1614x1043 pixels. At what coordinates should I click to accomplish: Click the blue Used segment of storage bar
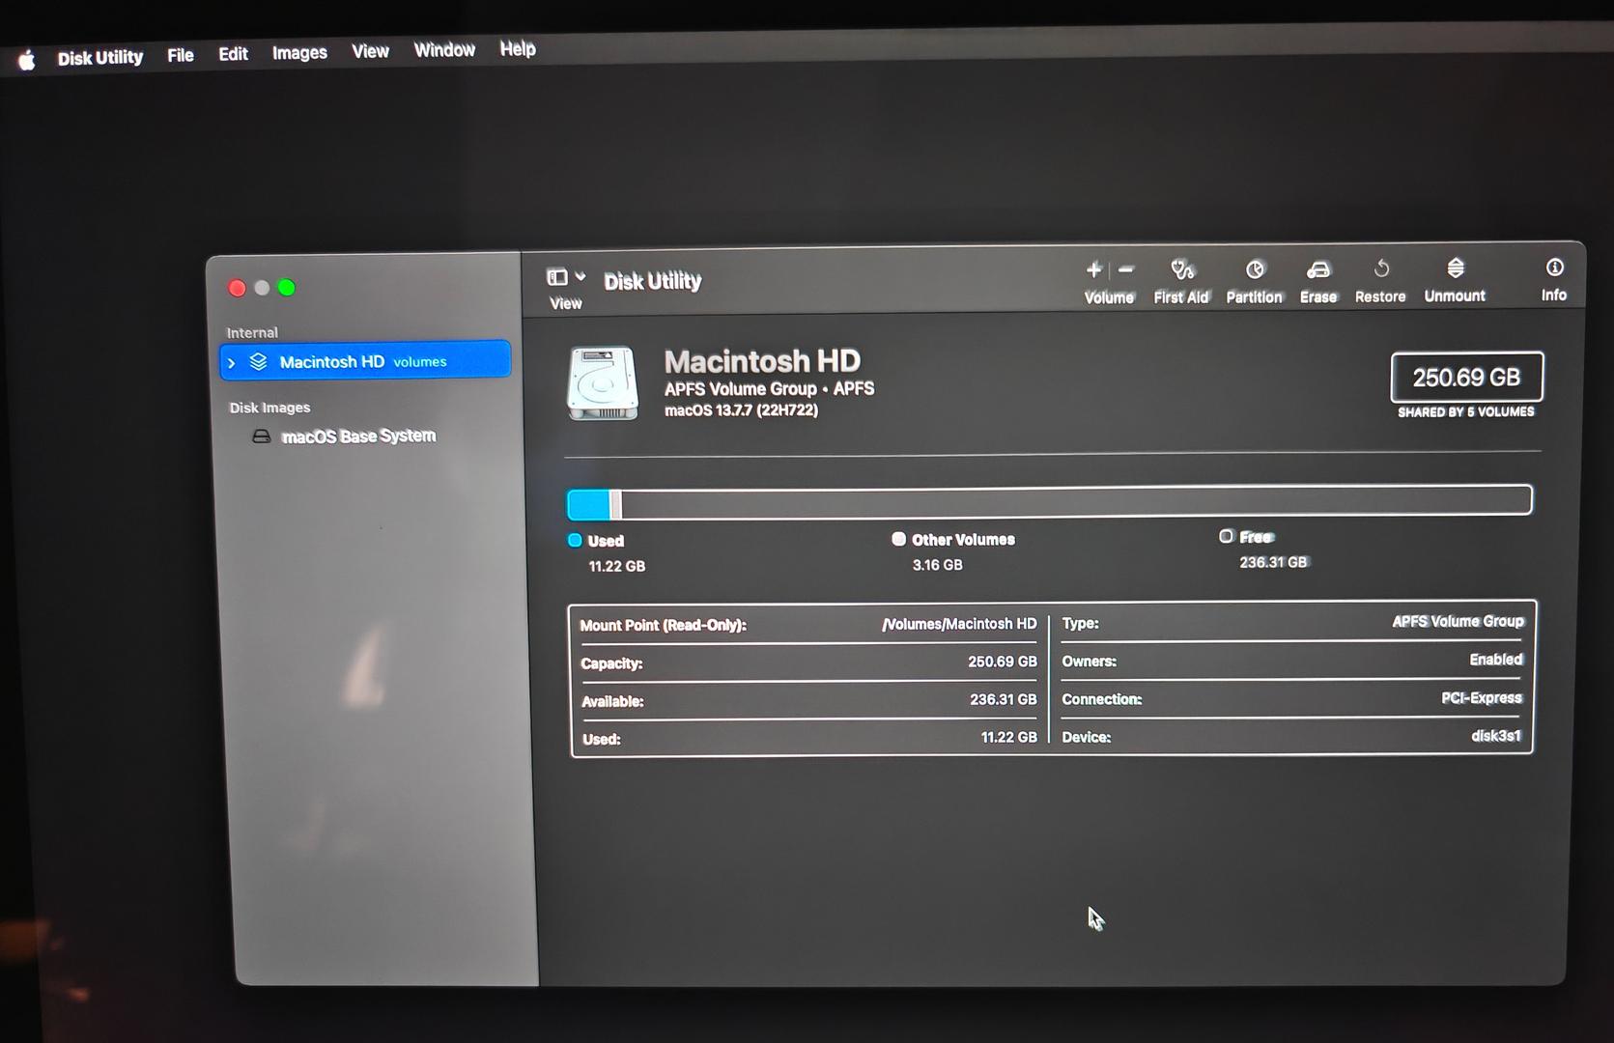588,504
